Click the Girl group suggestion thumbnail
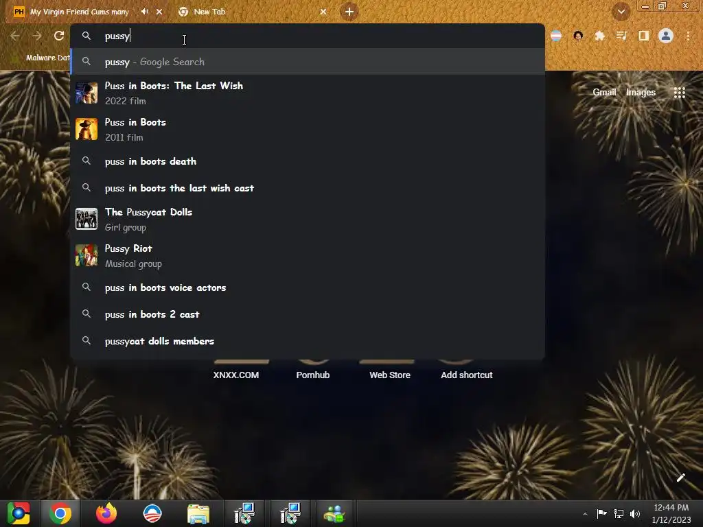 (x=87, y=219)
